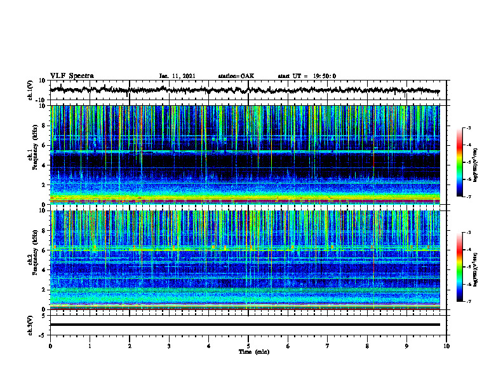Click the "start UT = 19:50: 0" text
The width and height of the screenshot is (503, 388).
tap(307, 76)
